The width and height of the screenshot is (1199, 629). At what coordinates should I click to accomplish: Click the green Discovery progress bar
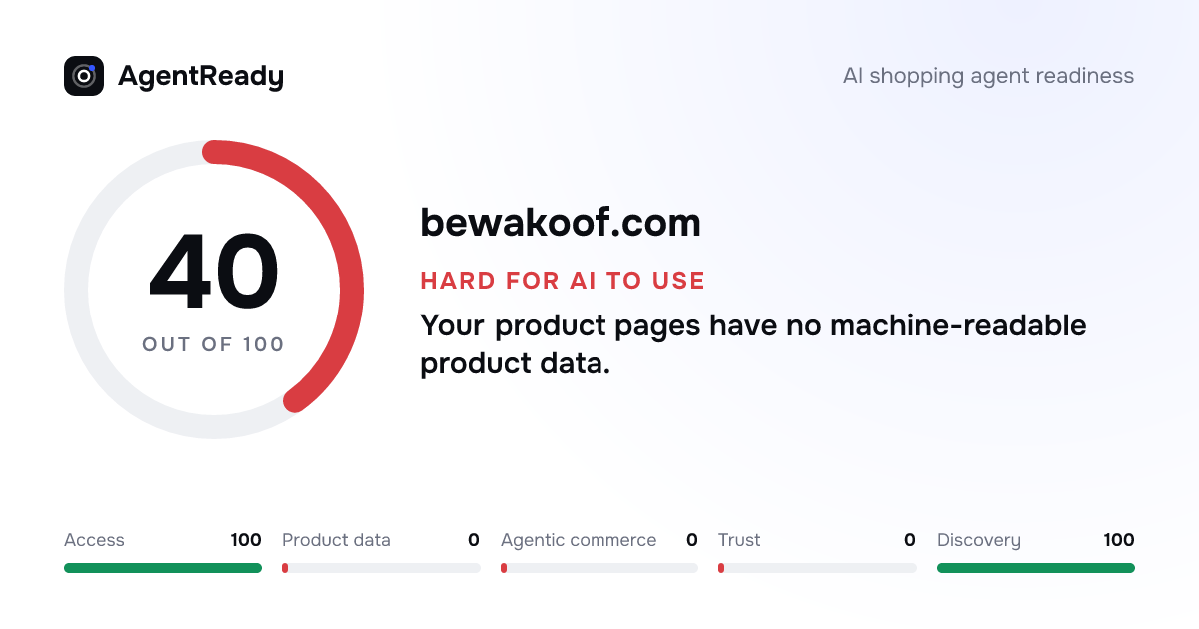pos(1036,568)
